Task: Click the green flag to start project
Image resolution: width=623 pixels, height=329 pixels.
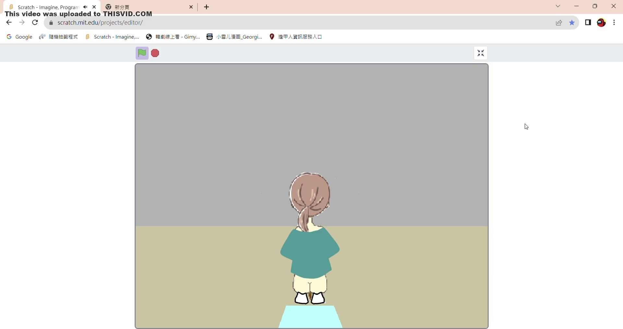Action: (142, 53)
